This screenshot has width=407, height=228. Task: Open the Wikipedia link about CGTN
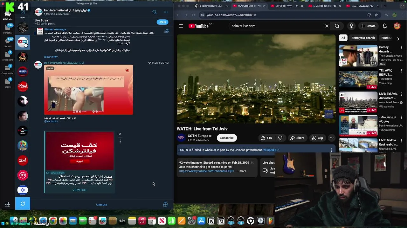(x=271, y=150)
